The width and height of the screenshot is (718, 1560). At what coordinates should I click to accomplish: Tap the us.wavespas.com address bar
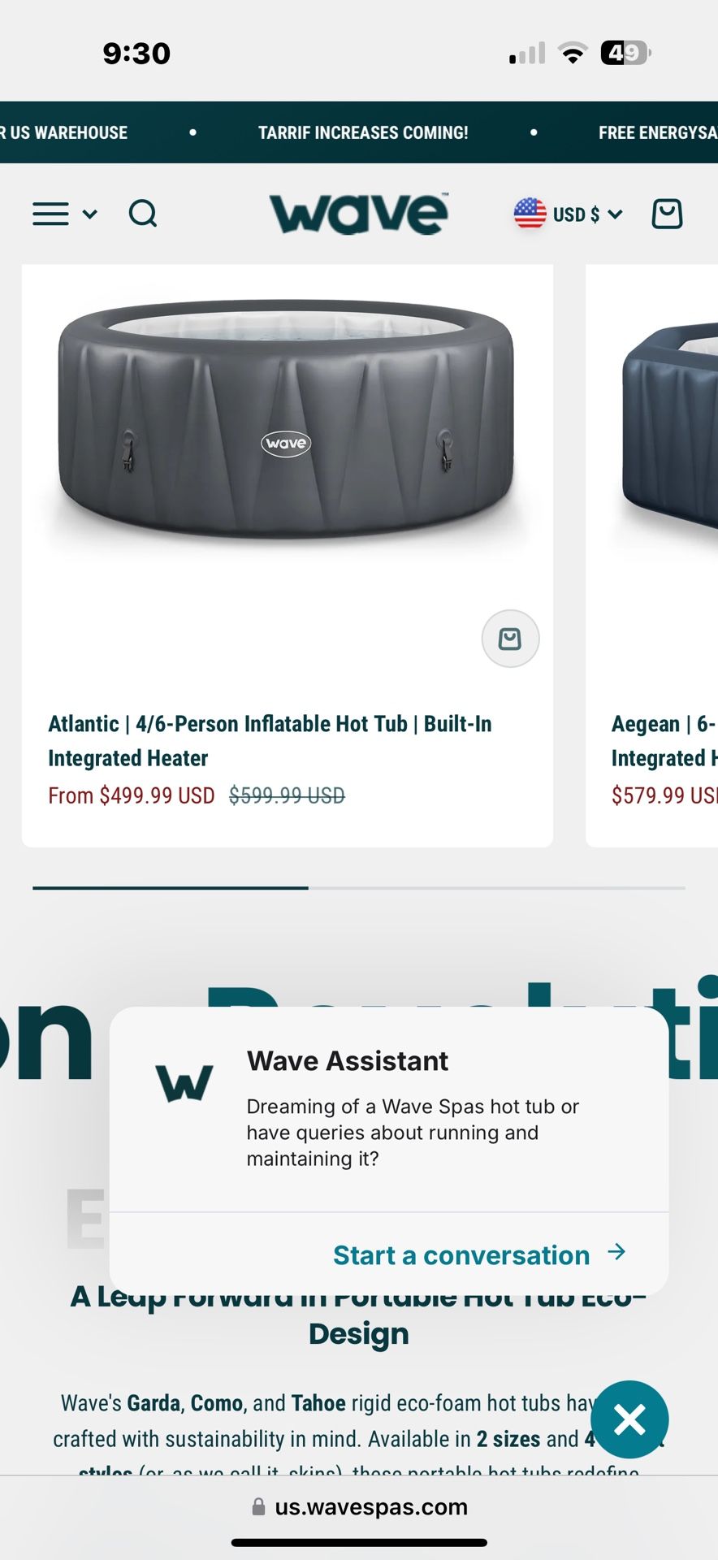coord(359,1507)
